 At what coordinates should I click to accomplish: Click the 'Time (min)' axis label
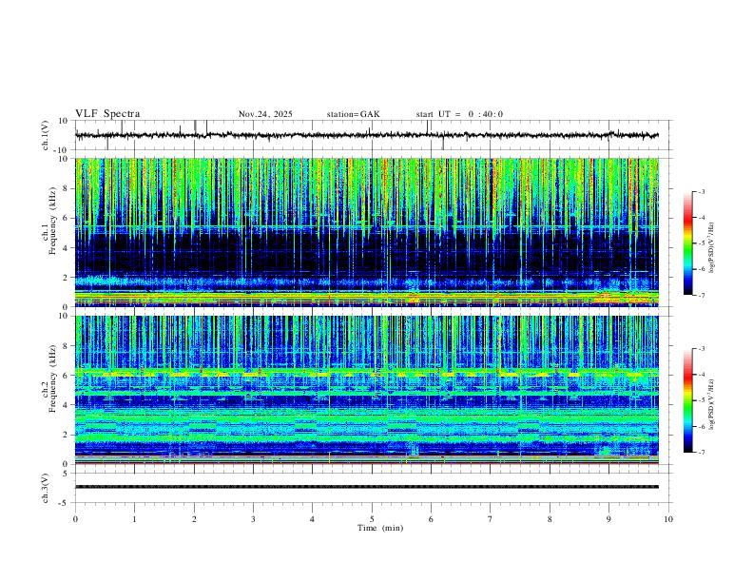point(380,528)
